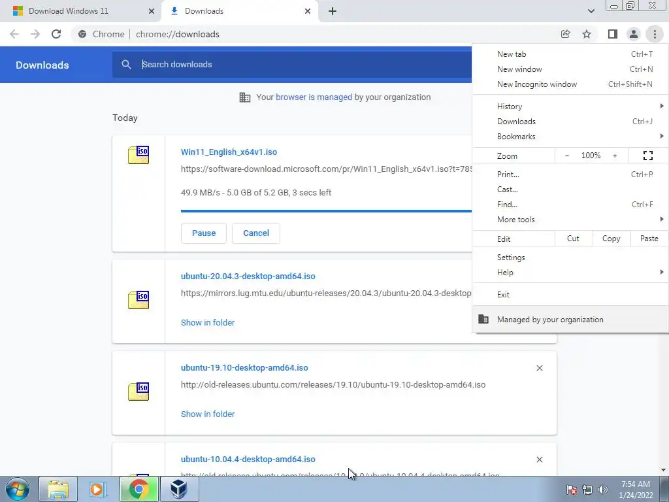Viewport: 669px width, 502px height.
Task: Choose New window from the menu
Action: pyautogui.click(x=570, y=69)
